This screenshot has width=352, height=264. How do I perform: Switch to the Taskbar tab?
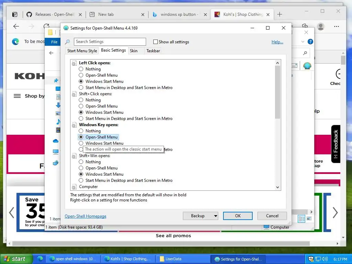(153, 51)
